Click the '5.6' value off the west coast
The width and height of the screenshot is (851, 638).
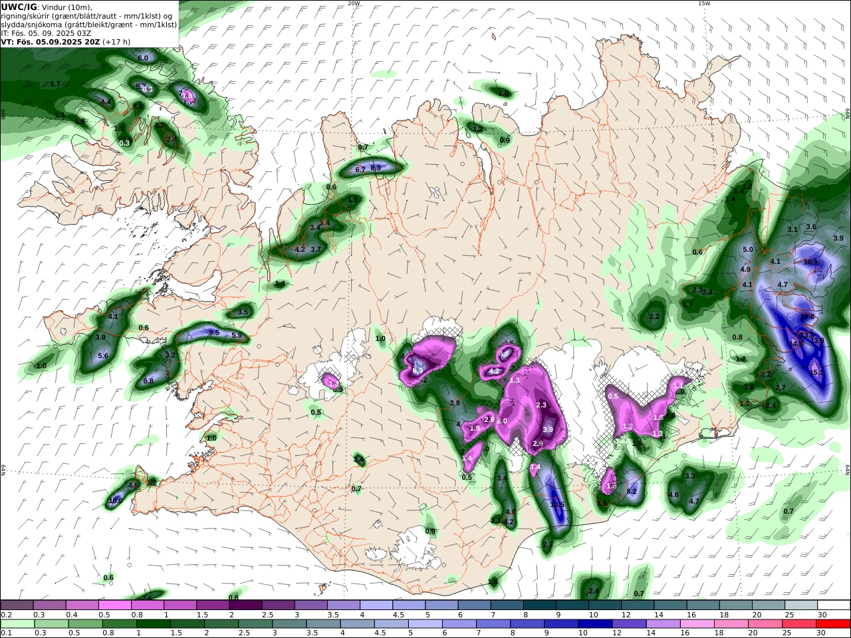(103, 356)
